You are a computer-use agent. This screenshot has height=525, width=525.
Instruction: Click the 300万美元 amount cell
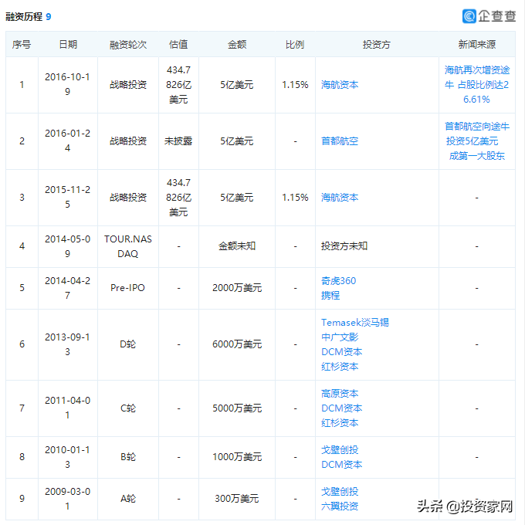[x=237, y=499]
